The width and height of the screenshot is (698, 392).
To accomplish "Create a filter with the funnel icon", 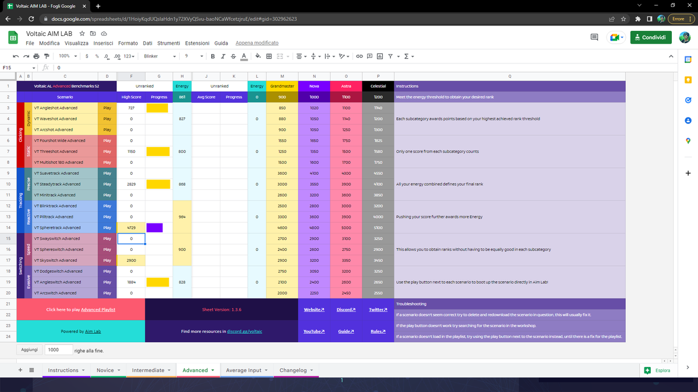I will click(390, 56).
